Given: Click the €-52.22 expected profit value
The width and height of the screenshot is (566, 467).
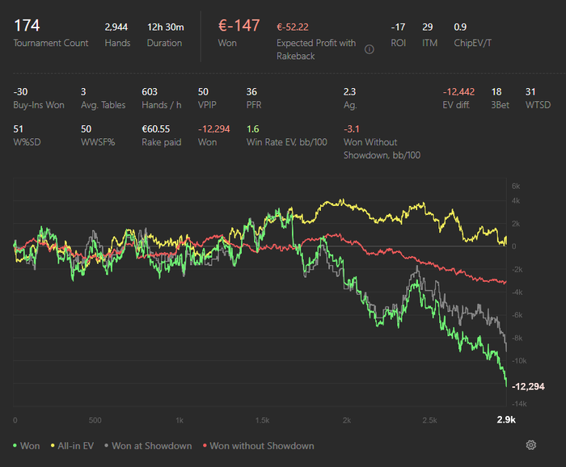Looking at the screenshot, I should [293, 27].
